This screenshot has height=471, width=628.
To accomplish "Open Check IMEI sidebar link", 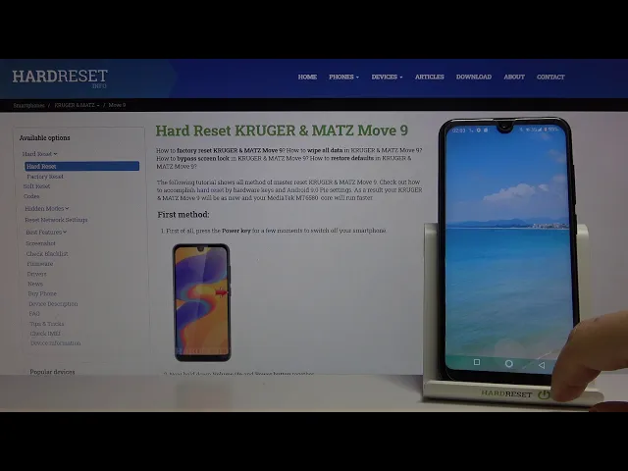I will (45, 334).
